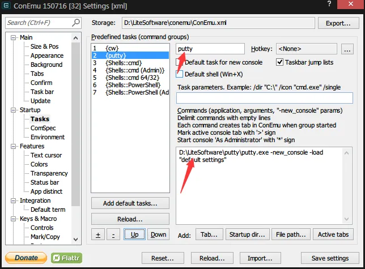Open Update settings page
365x269 pixels.
click(x=40, y=101)
